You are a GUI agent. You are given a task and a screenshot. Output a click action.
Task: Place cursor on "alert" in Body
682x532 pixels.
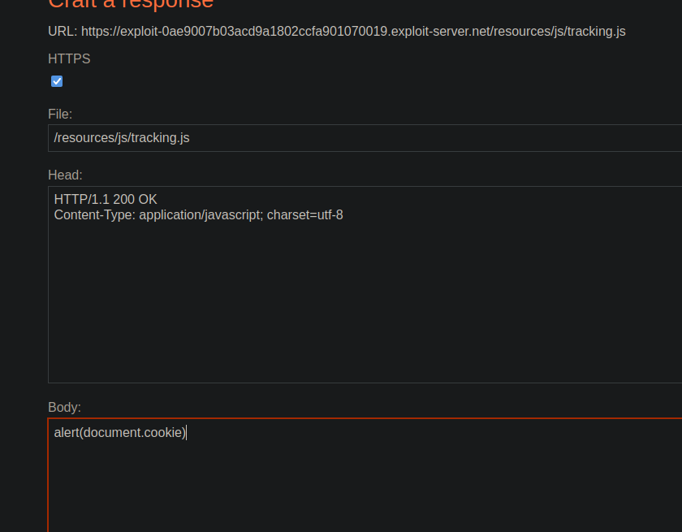coord(67,433)
